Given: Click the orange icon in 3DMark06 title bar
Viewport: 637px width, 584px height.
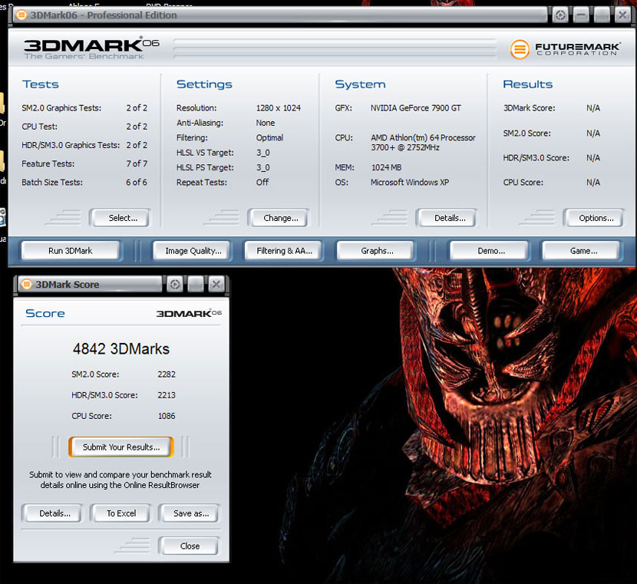Looking at the screenshot, I should pyautogui.click(x=21, y=15).
